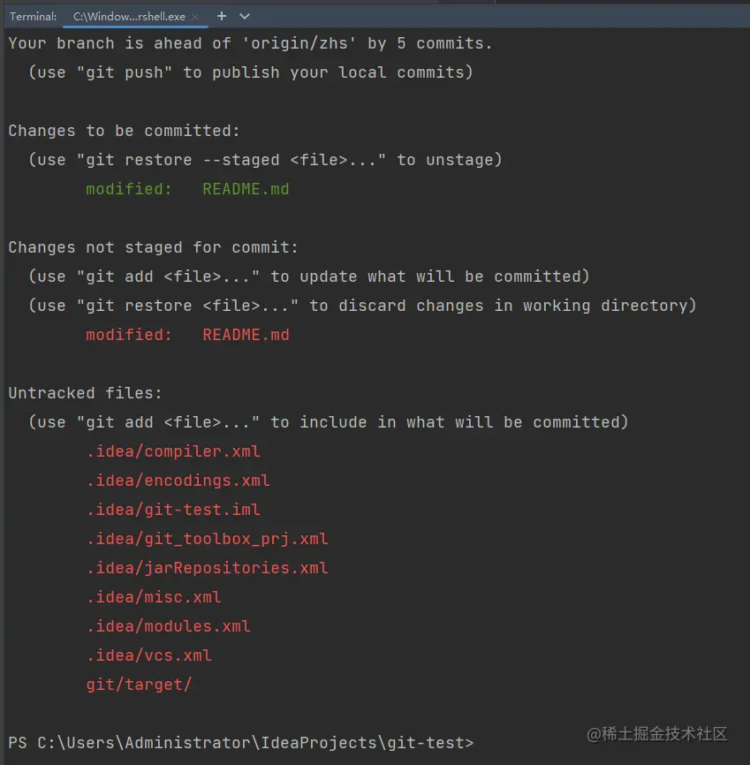Expand the terminal tab options chevron
The image size is (750, 765).
coord(245,16)
